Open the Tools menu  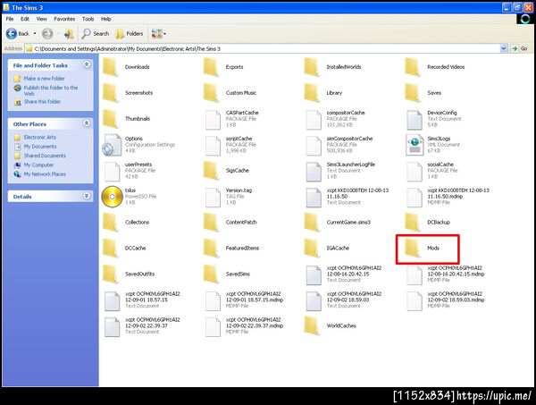(88, 19)
